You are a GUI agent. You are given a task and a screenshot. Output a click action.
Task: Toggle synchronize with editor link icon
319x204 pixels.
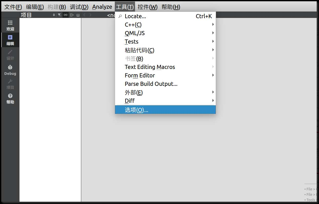point(66,15)
